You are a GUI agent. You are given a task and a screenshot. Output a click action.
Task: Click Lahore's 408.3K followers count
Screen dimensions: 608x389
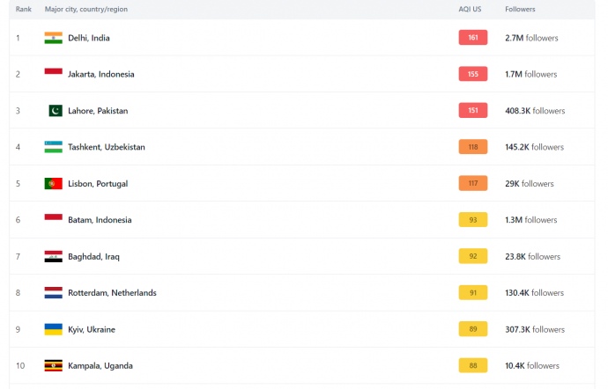pos(535,111)
